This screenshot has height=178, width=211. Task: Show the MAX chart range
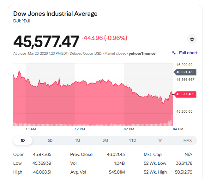click(188, 140)
